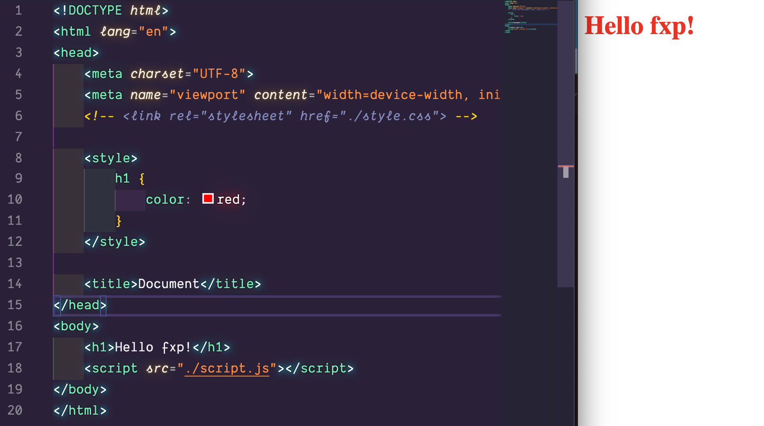
Task: Place cursor inside the Document title text
Action: tap(168, 284)
